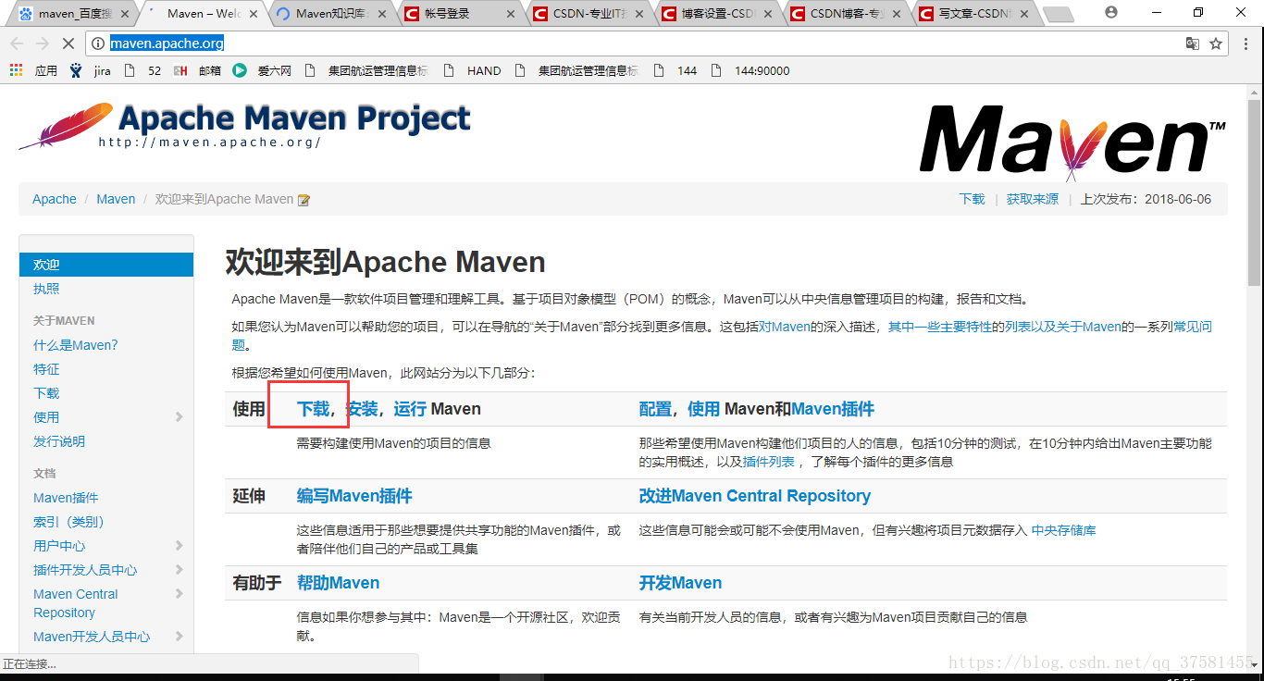
Task: Click Maven插件 link in the heading row
Action: pyautogui.click(x=833, y=409)
